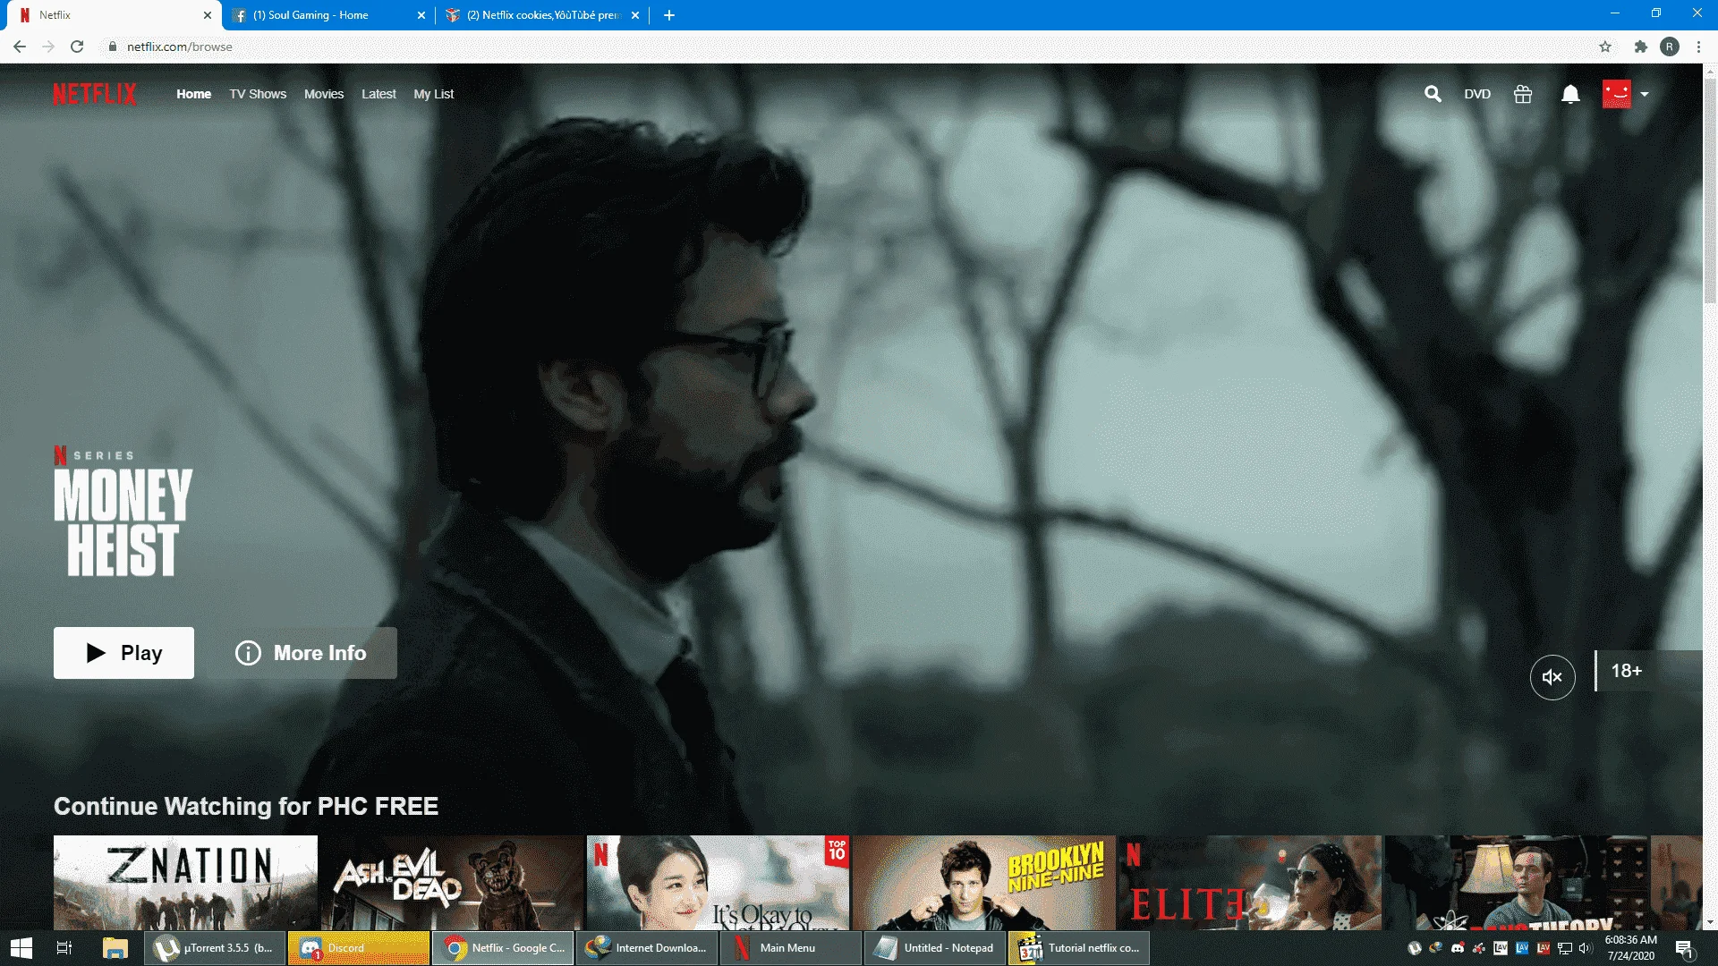Bookmark this page with the star
The width and height of the screenshot is (1718, 966).
tap(1605, 47)
